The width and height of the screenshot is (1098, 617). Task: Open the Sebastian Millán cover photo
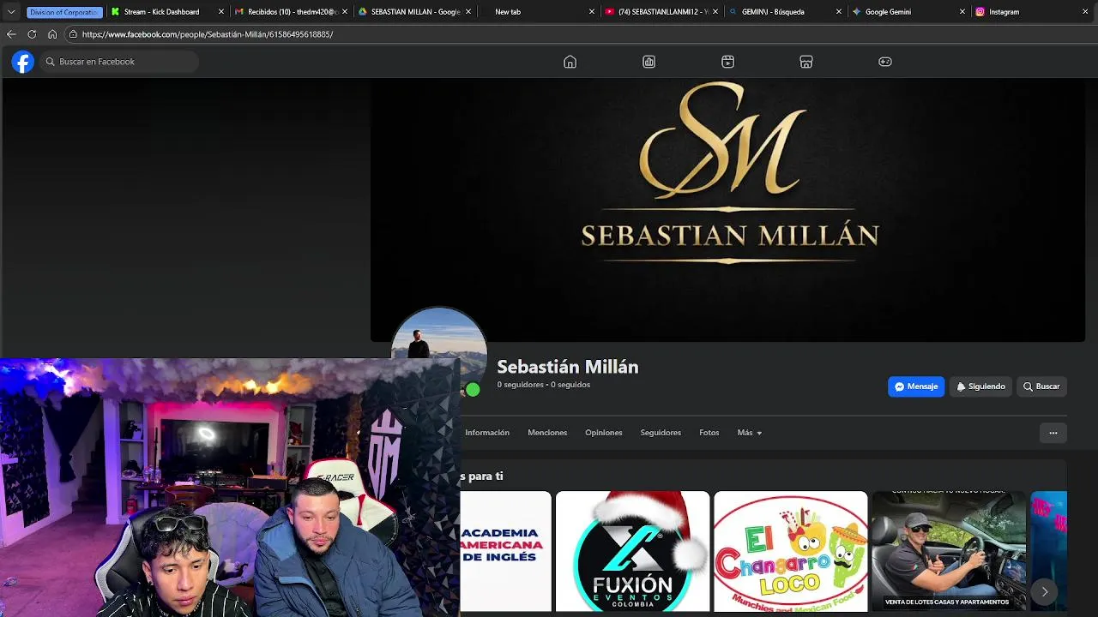click(x=727, y=210)
